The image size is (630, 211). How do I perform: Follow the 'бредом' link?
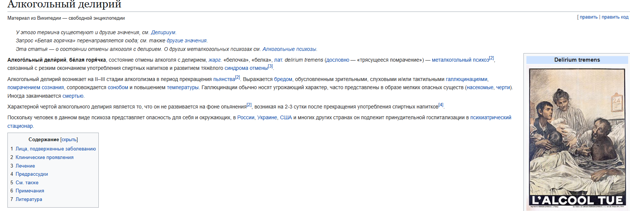283,79
